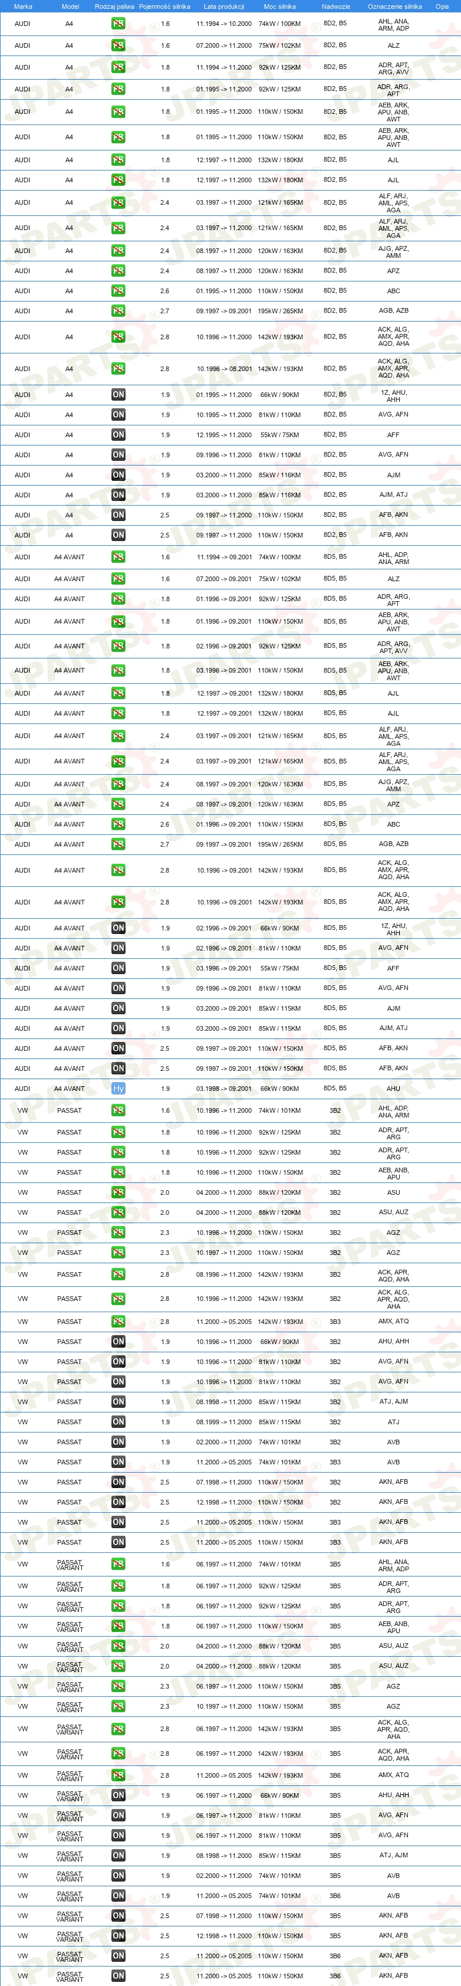Click 'ATJ, AJM' in PASSAT VARIANT 08.1998 row
The image size is (461, 1986).
click(393, 1856)
